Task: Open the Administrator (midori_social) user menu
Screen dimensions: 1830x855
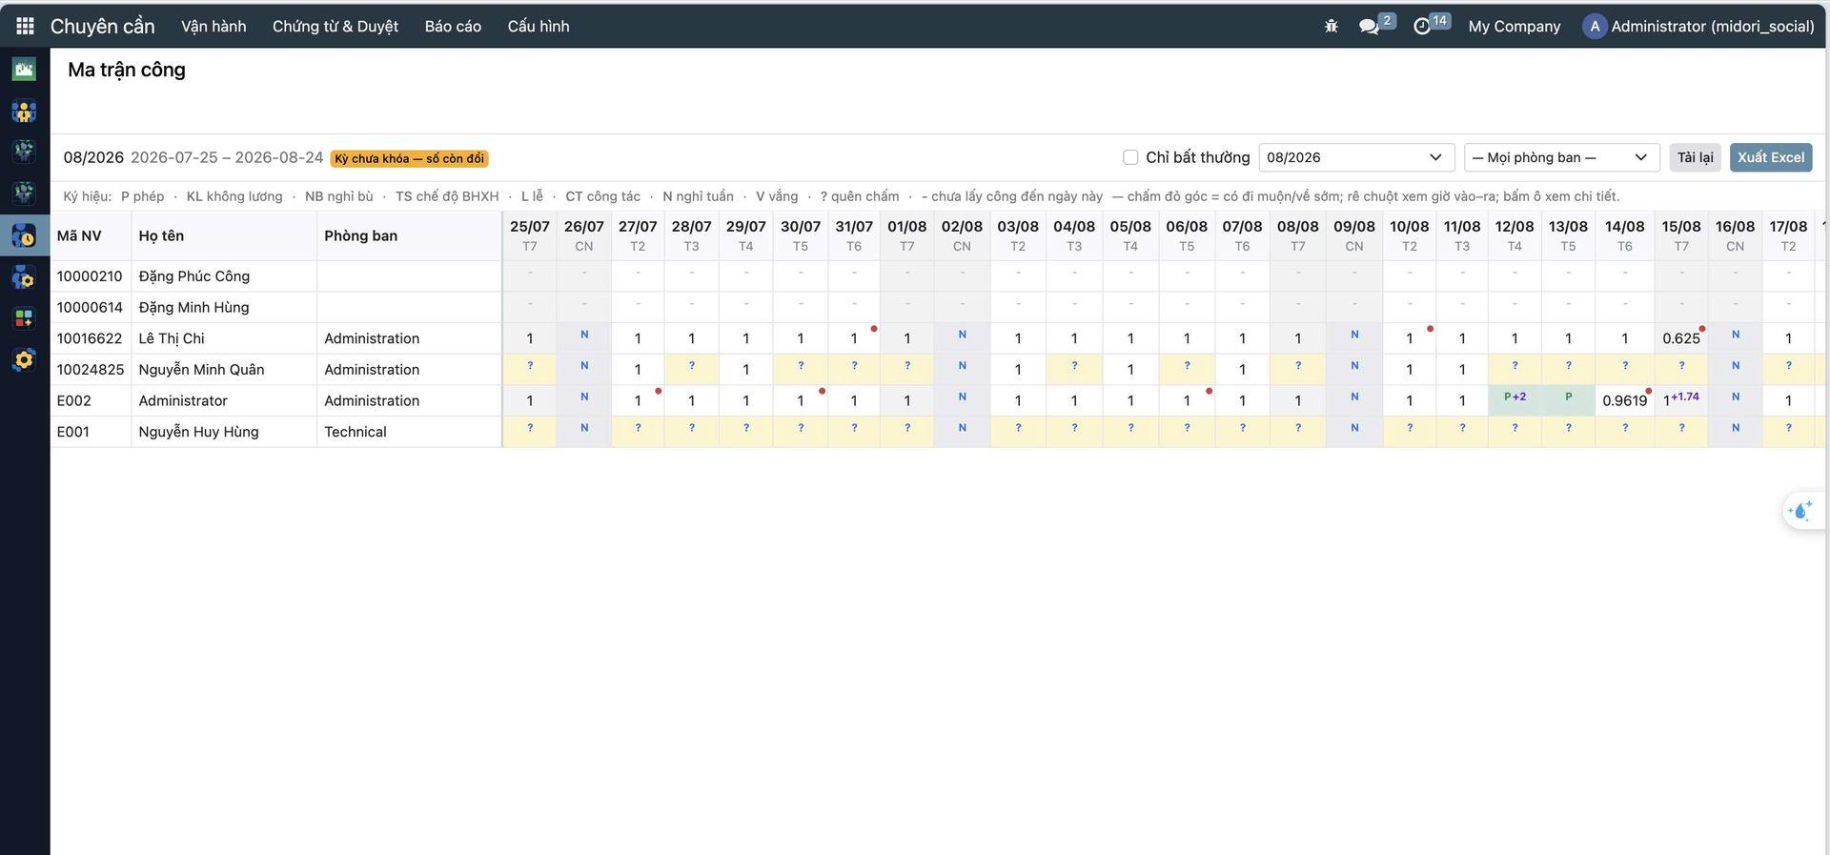Action: 1699,27
